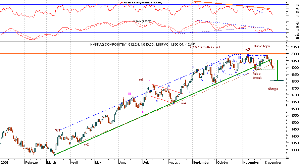Click the -10 level on MACD axis

(297, 35)
